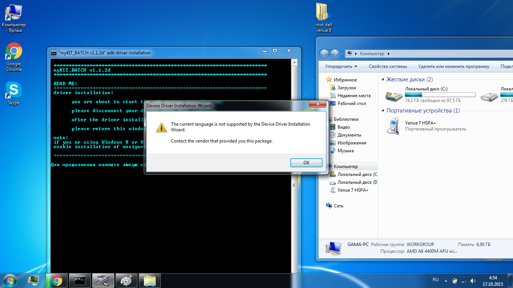Screen dimensions: 513x288
Task: Click Удалить или изменить программу
Action: click(454, 66)
